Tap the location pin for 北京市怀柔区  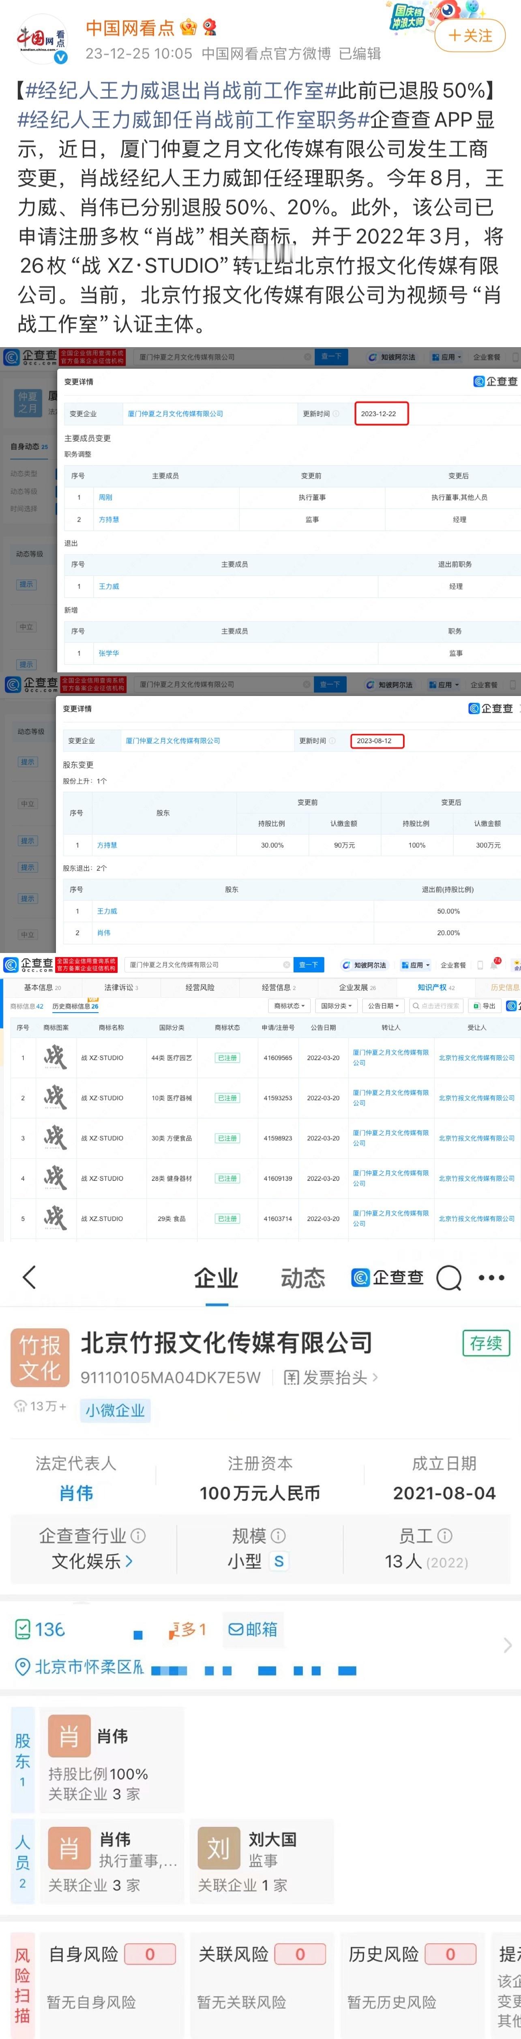point(23,1667)
